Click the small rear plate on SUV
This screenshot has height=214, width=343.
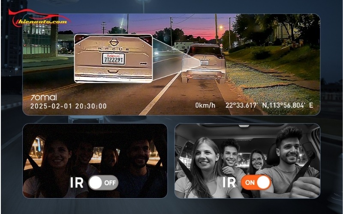coord(204,63)
